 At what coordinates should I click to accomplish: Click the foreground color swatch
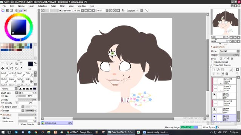(31, 64)
